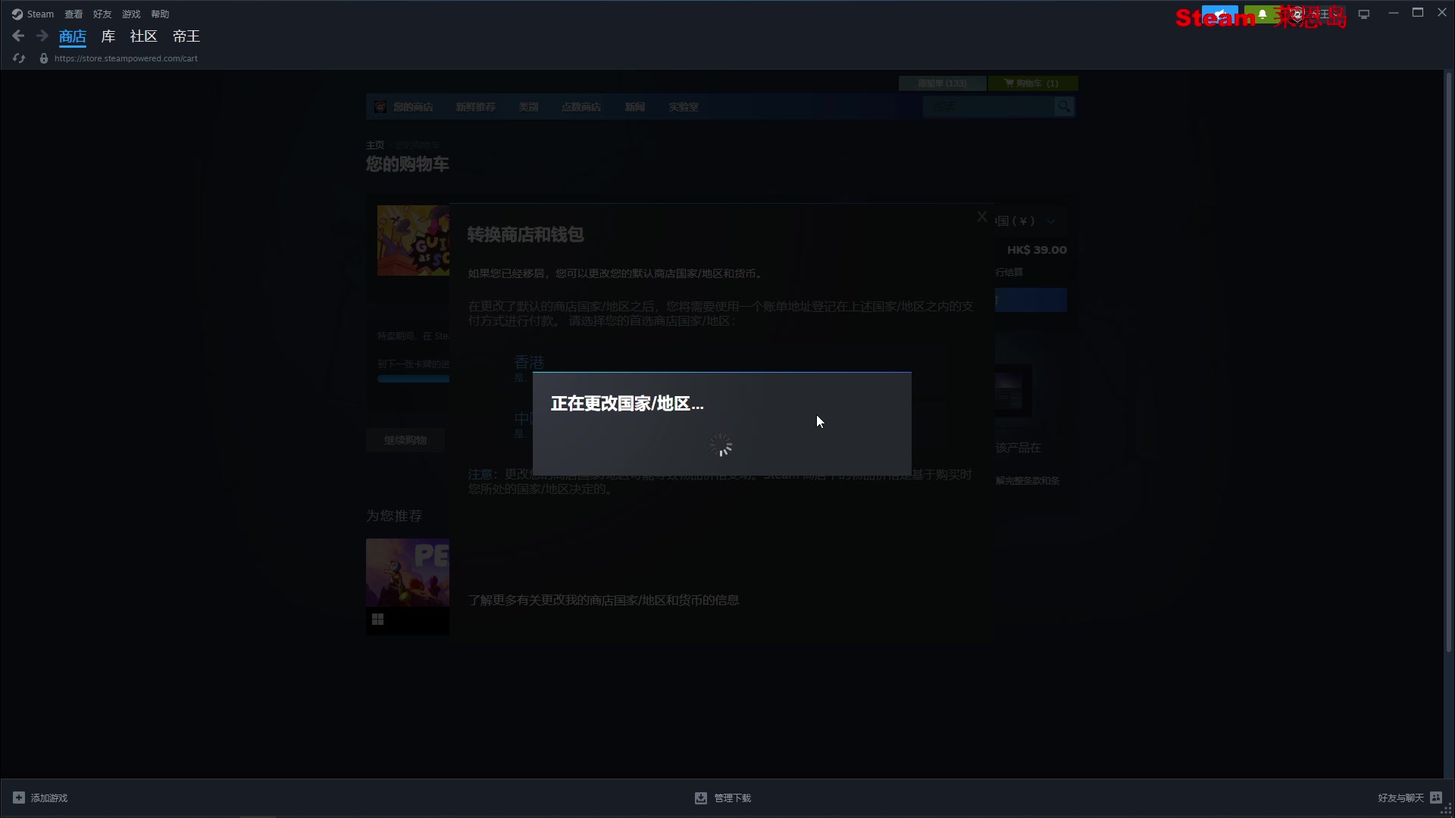Click the vertical page scrollbar

(x=1449, y=362)
